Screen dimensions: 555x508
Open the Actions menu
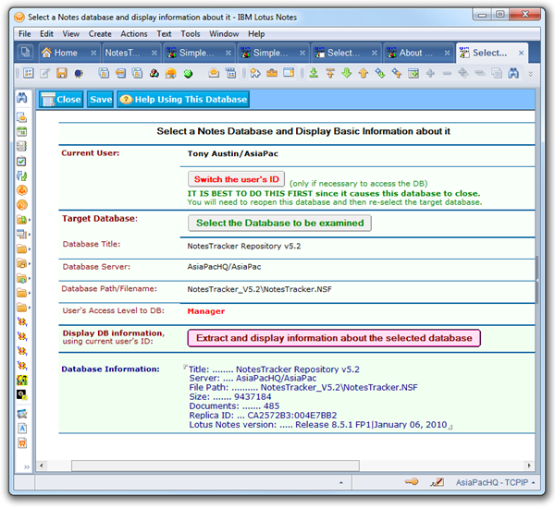click(x=134, y=33)
